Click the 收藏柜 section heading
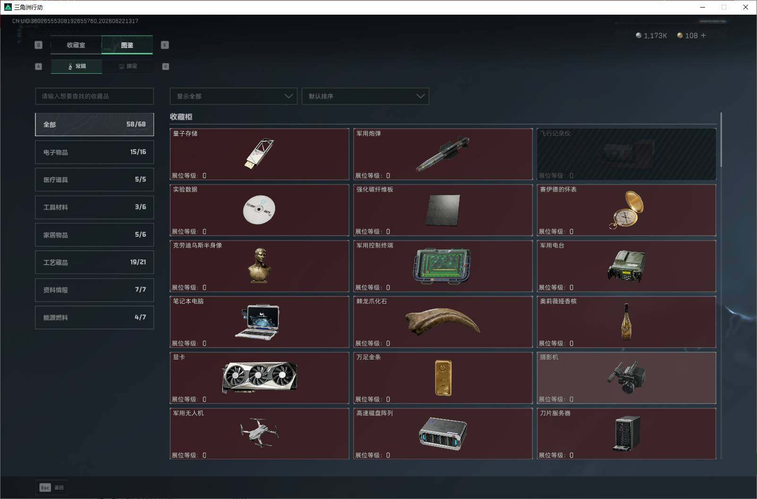The image size is (757, 499). pyautogui.click(x=181, y=117)
